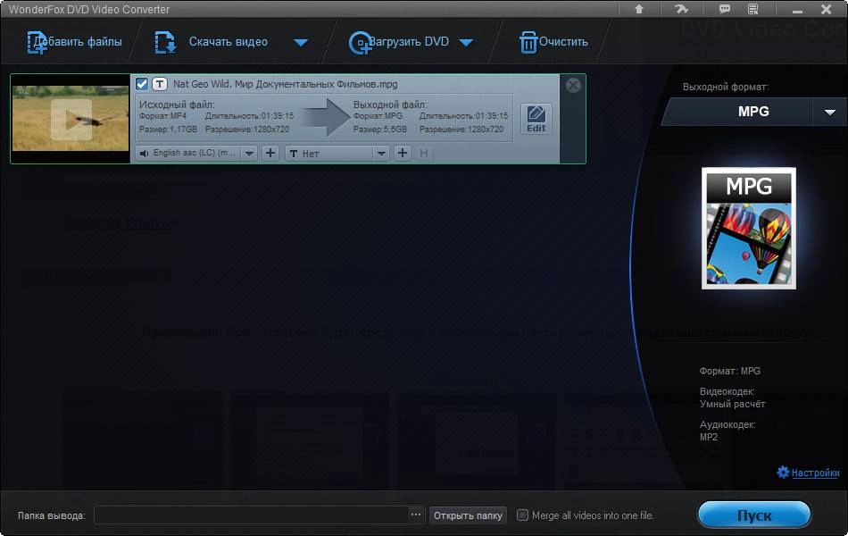Screen dimensions: 848x536
Task: Minimize the WonderFox window
Action: point(797,10)
